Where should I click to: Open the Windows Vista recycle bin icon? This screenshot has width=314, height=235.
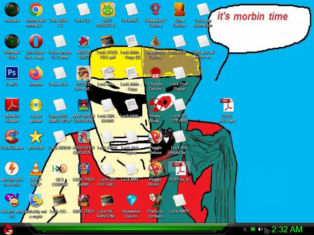click(12, 41)
